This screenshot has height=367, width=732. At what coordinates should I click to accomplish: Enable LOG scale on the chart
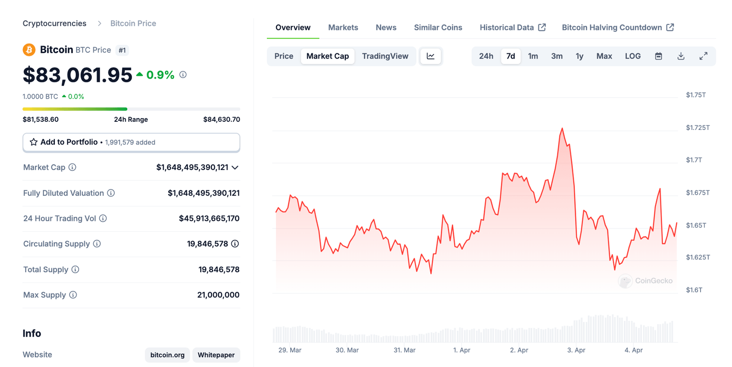(633, 56)
